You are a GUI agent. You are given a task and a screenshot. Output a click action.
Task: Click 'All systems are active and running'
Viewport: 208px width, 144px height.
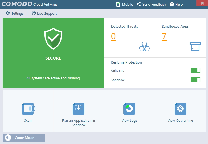pos(53,78)
